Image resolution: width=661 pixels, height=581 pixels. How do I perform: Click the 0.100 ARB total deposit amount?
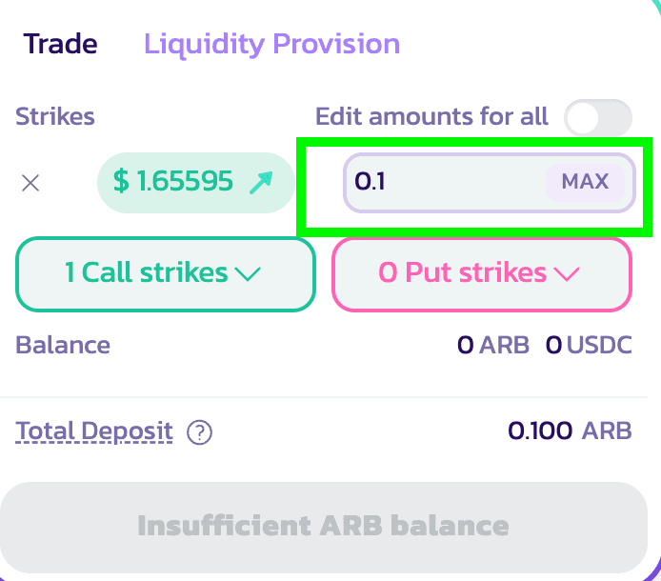[x=569, y=431]
